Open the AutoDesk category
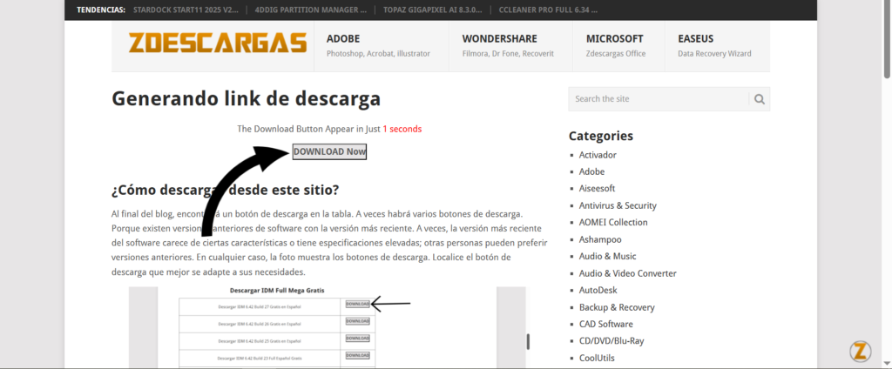The width and height of the screenshot is (892, 369). [598, 290]
